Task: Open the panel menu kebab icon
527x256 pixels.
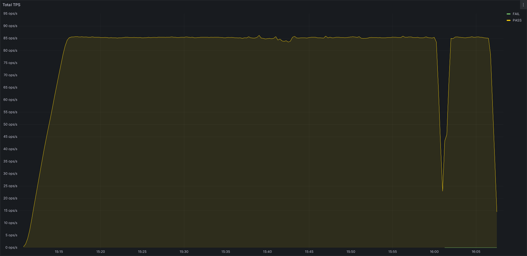Action: 523,5
